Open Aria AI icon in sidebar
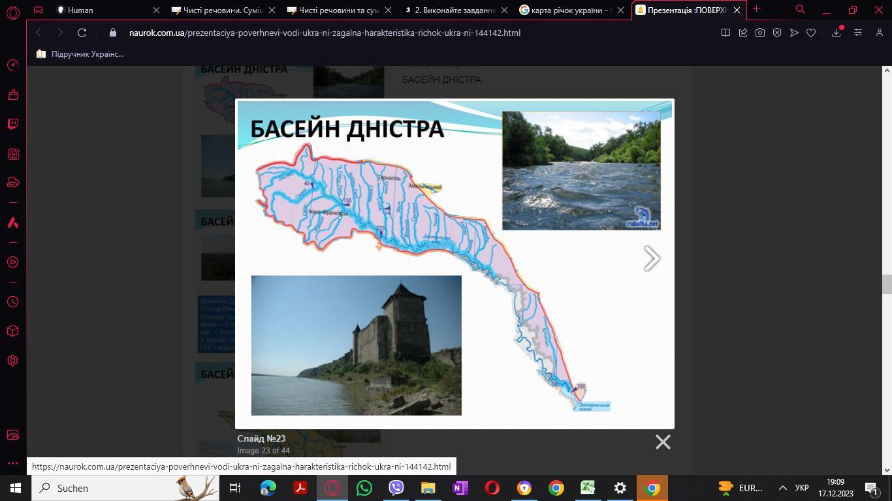This screenshot has height=501, width=892. (x=13, y=222)
